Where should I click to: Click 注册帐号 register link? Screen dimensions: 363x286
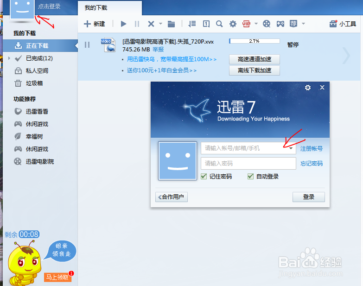tap(312, 148)
